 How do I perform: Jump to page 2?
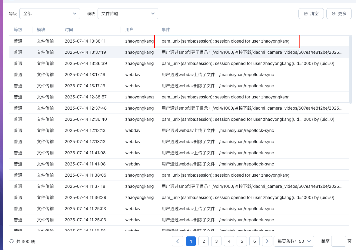click(204, 241)
